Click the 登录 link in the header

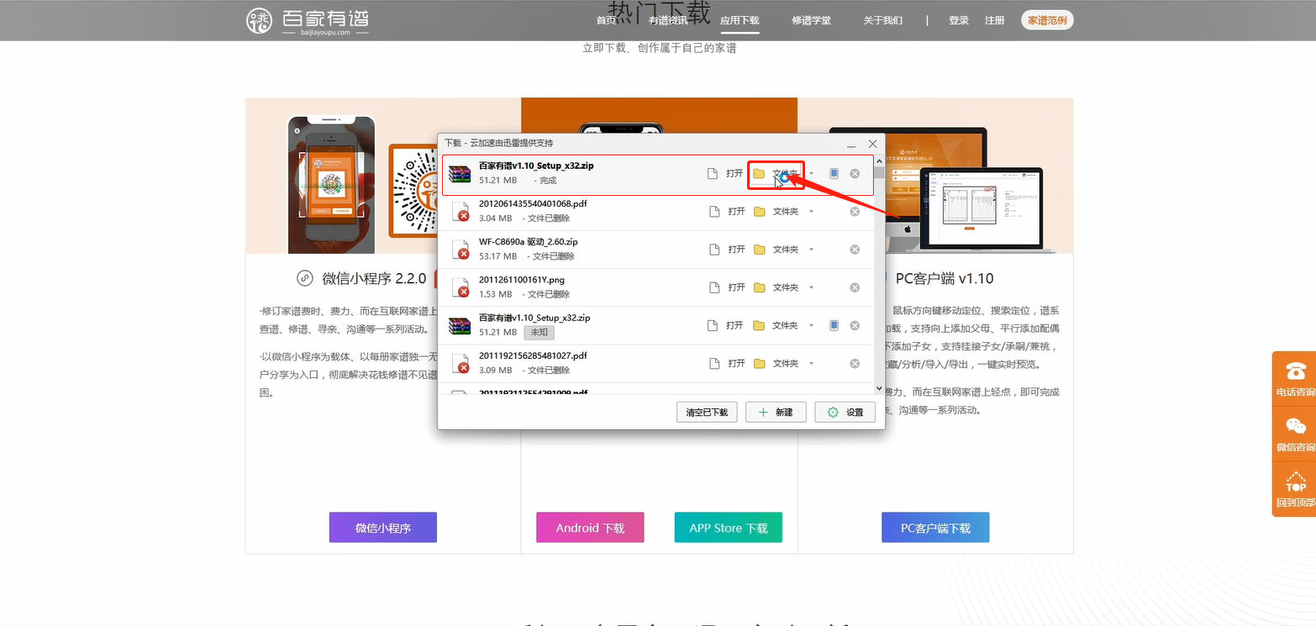coord(959,20)
